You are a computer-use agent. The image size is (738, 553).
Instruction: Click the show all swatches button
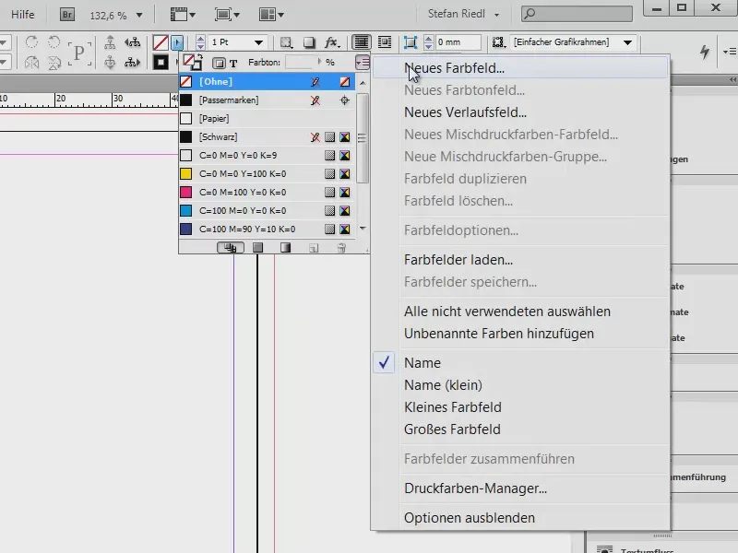(230, 247)
